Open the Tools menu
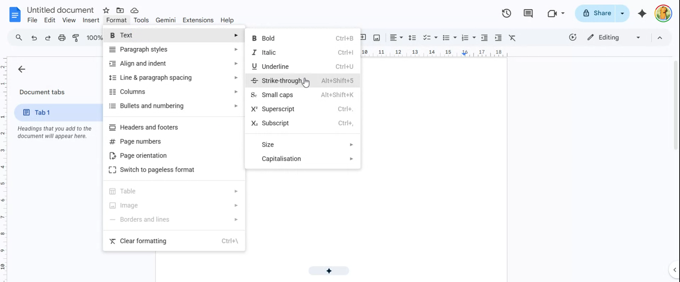This screenshot has width=680, height=282. 141,20
